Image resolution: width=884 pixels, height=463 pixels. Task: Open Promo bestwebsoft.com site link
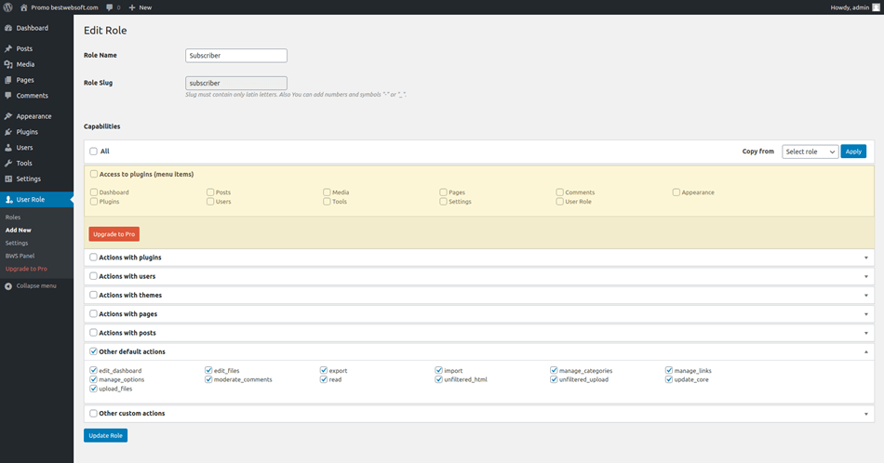pyautogui.click(x=64, y=7)
